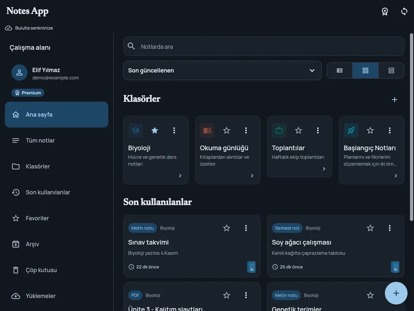Open Toplantılar more options menu

tap(318, 130)
